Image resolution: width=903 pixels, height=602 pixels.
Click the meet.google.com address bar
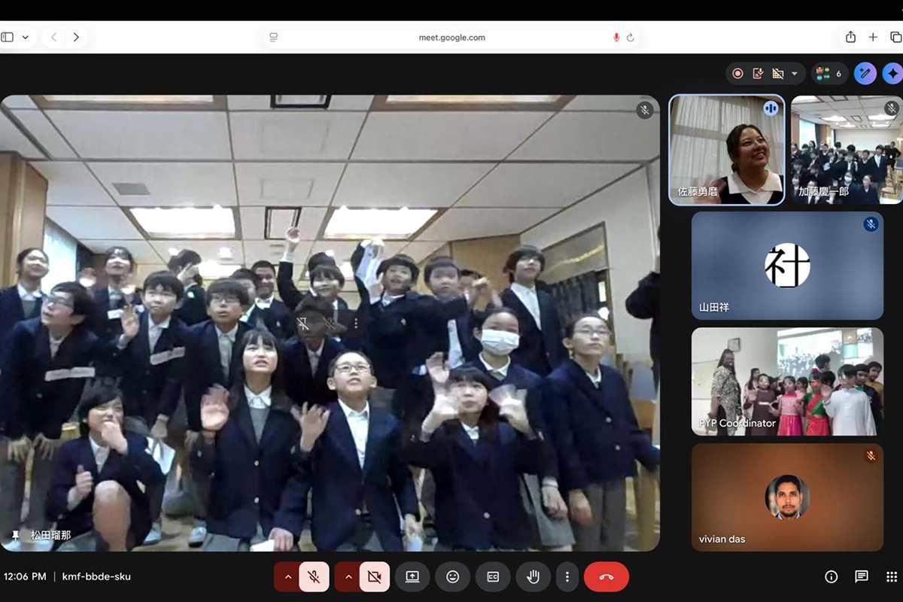tap(451, 38)
